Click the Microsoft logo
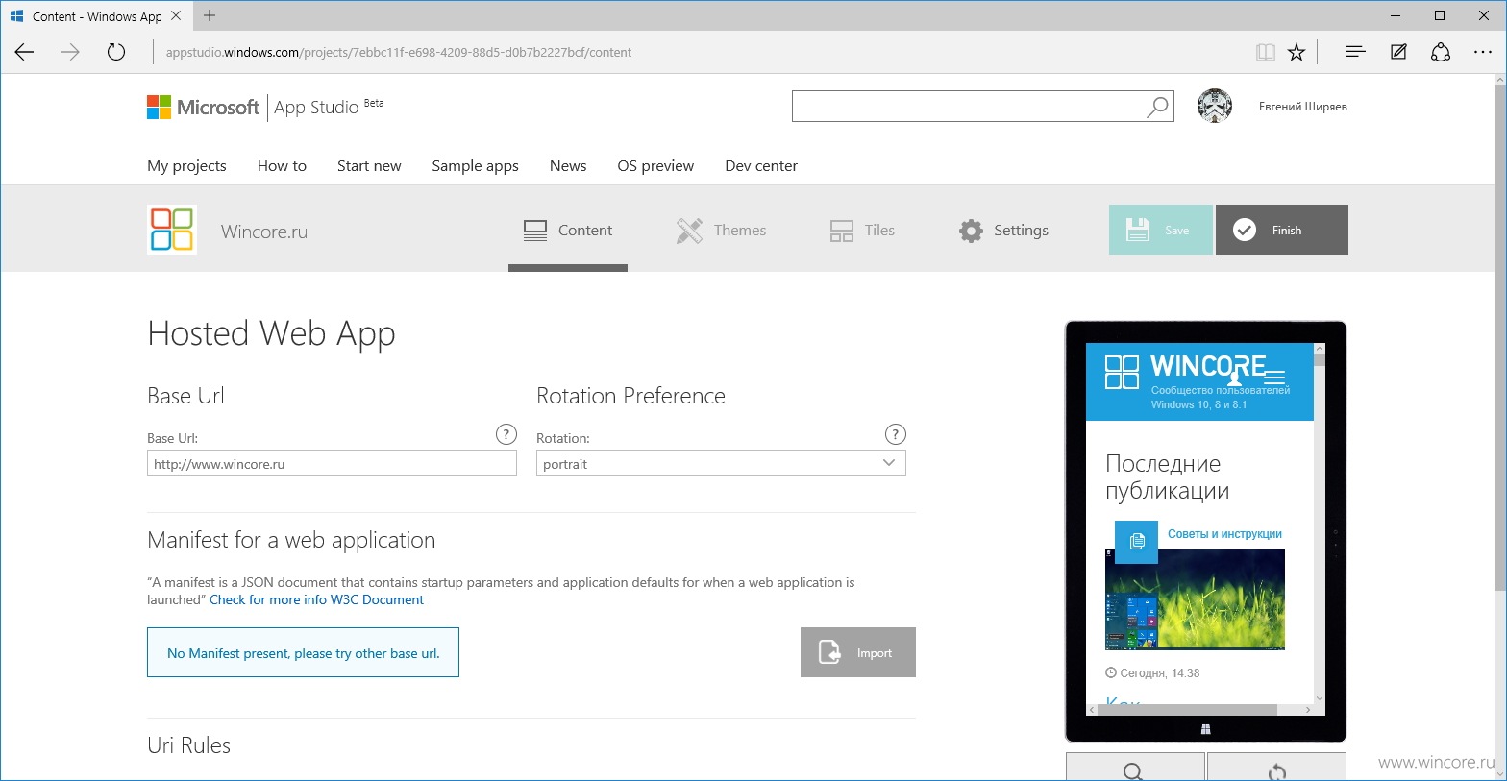 point(203,107)
